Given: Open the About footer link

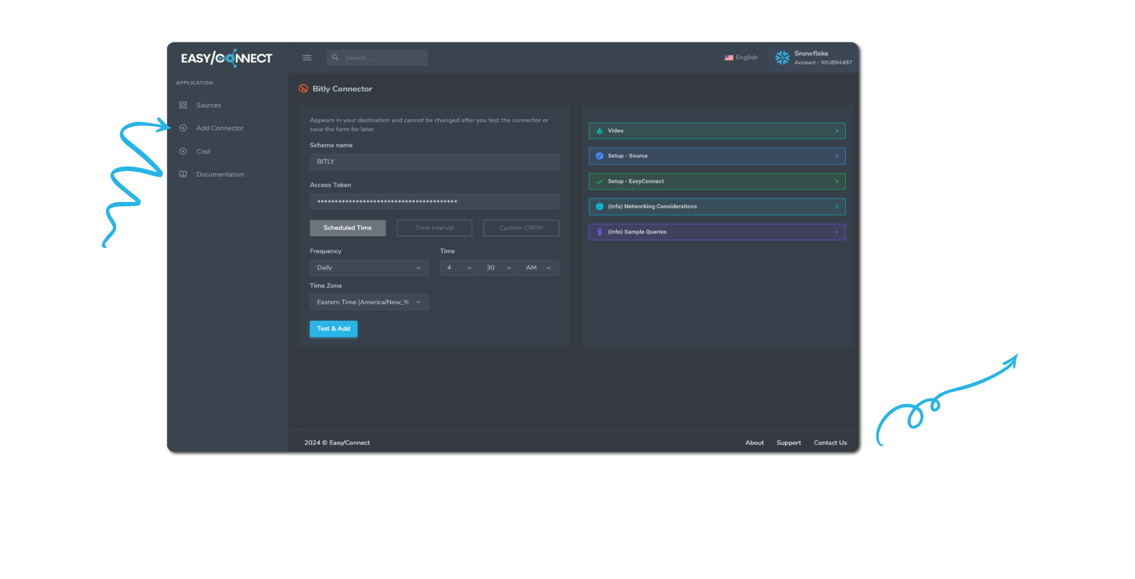Looking at the screenshot, I should pos(754,442).
